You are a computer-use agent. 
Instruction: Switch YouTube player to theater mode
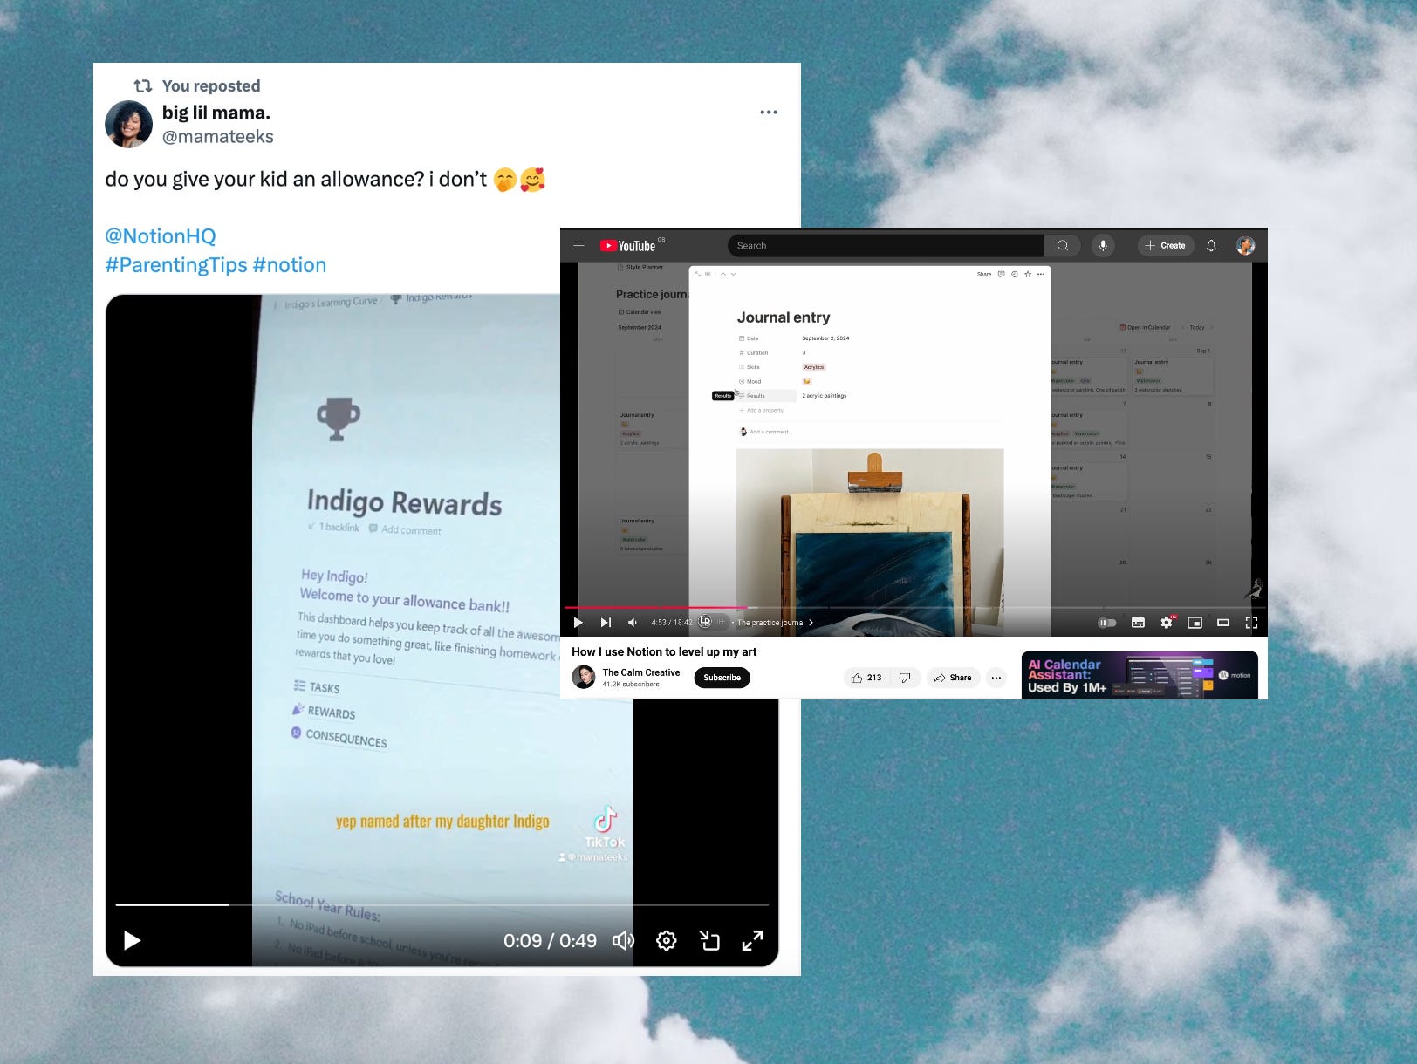point(1223,623)
